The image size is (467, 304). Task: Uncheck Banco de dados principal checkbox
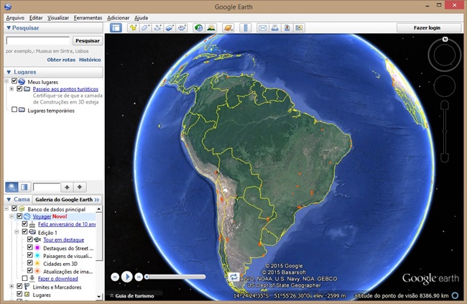coord(14,208)
